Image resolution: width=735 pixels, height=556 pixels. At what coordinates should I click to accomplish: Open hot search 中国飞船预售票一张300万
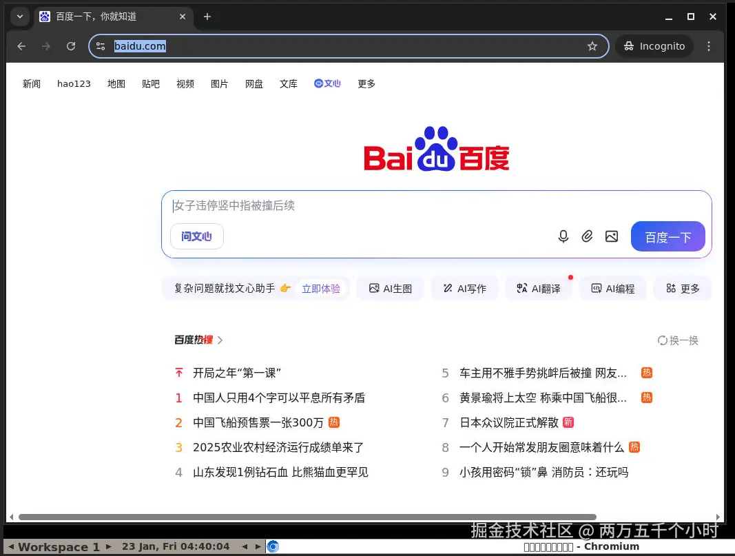tap(258, 423)
